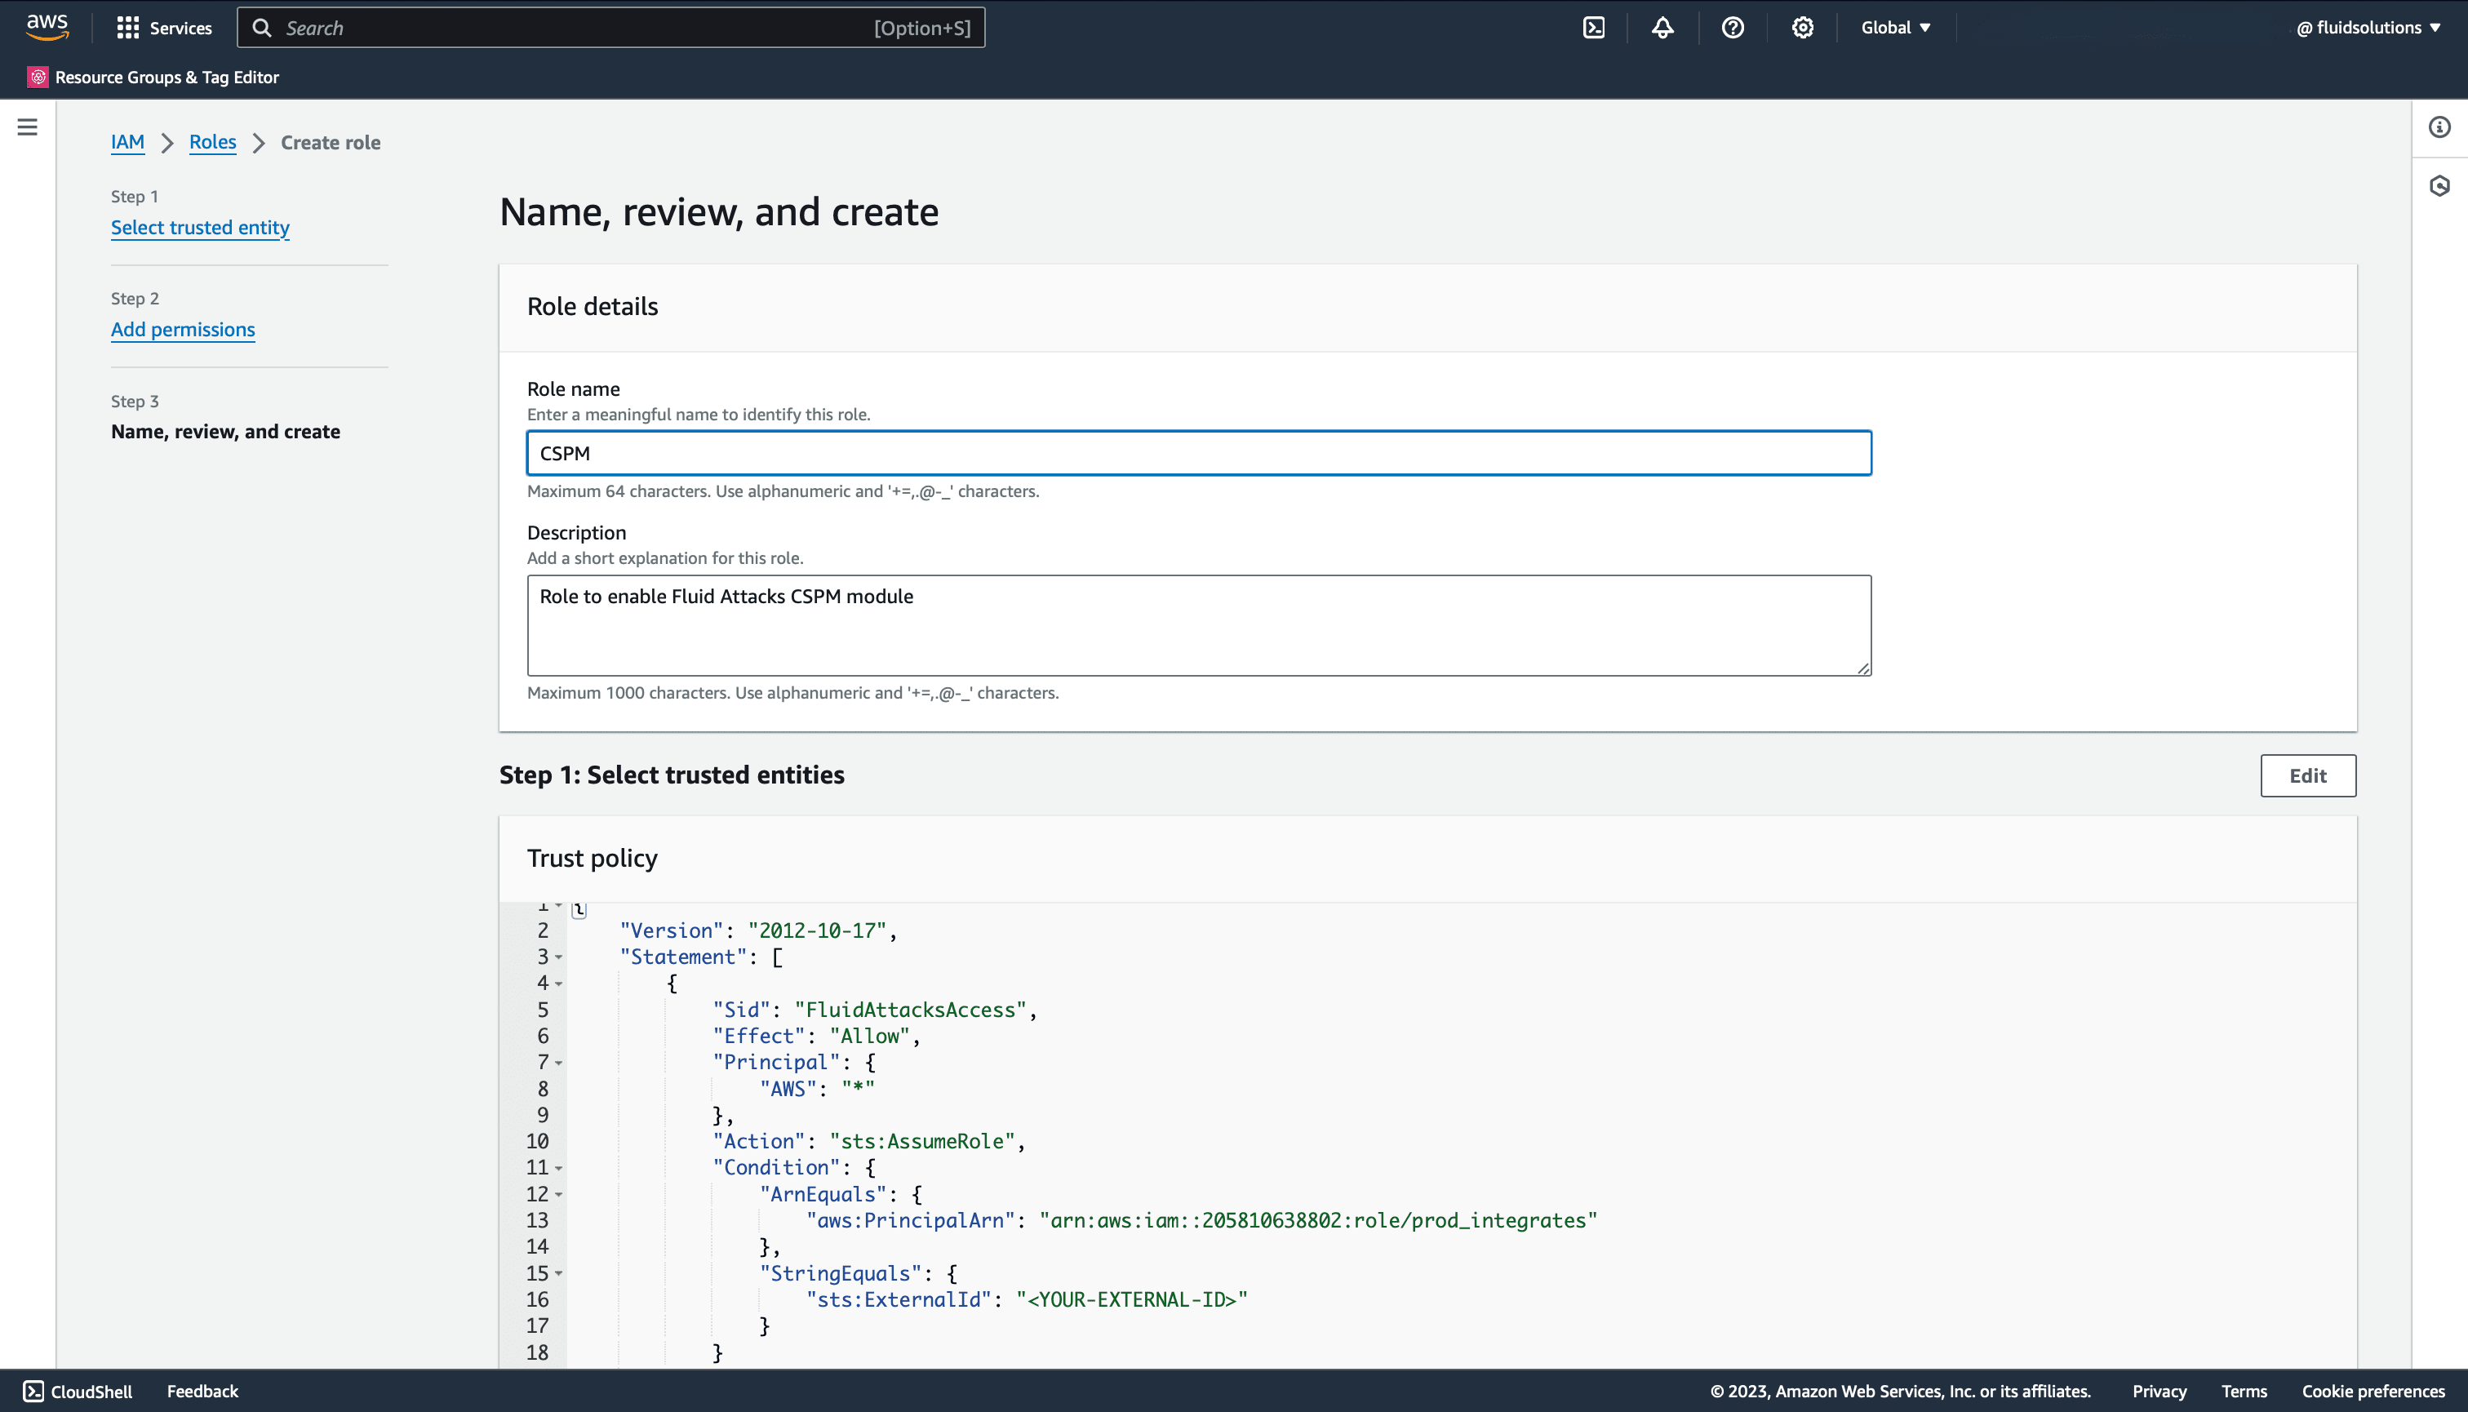Open Cookie preferences
The width and height of the screenshot is (2468, 1412).
pos(2373,1391)
